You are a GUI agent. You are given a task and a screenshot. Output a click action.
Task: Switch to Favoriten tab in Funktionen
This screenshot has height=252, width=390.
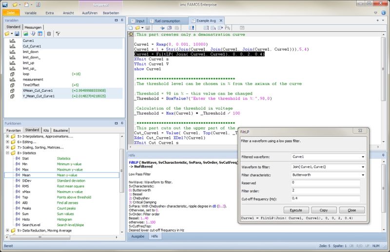click(14, 130)
